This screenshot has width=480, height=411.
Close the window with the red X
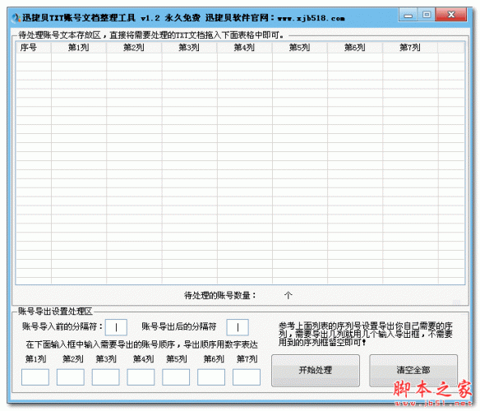(451, 15)
